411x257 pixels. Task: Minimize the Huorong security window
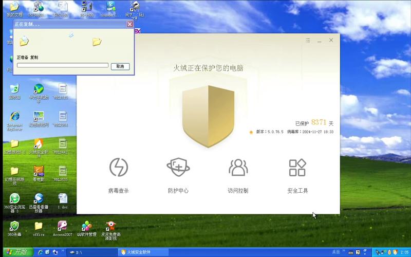(x=319, y=41)
